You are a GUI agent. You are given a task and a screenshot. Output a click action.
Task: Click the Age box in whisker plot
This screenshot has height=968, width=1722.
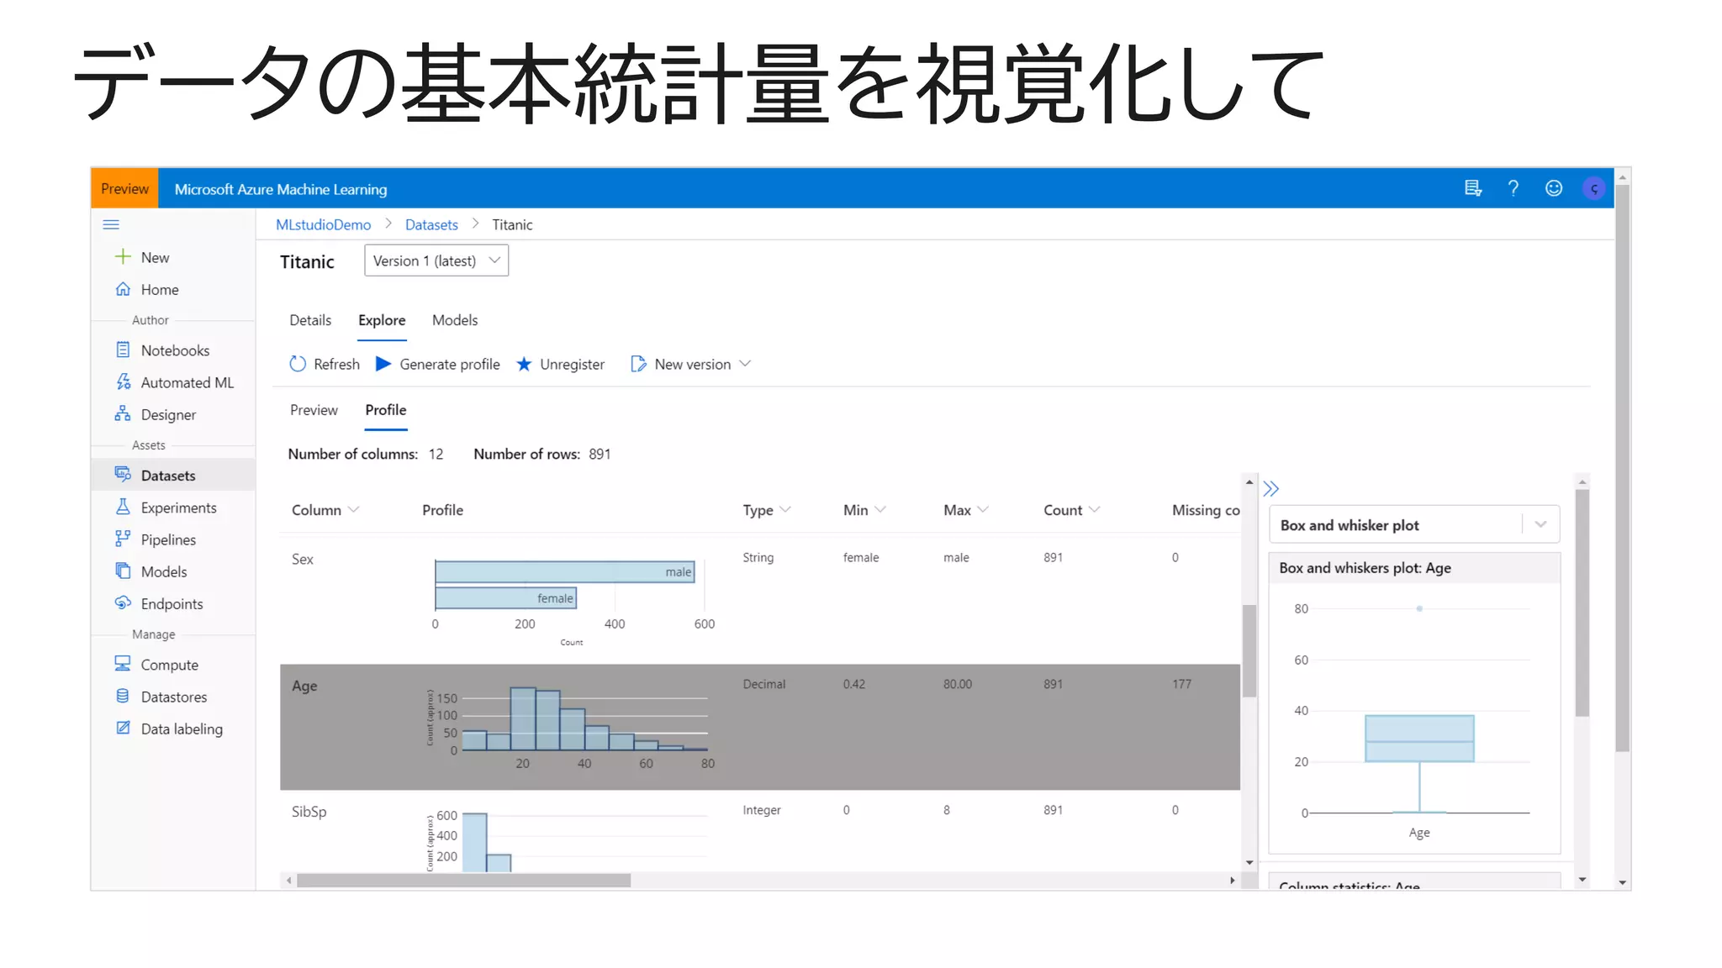click(1419, 738)
